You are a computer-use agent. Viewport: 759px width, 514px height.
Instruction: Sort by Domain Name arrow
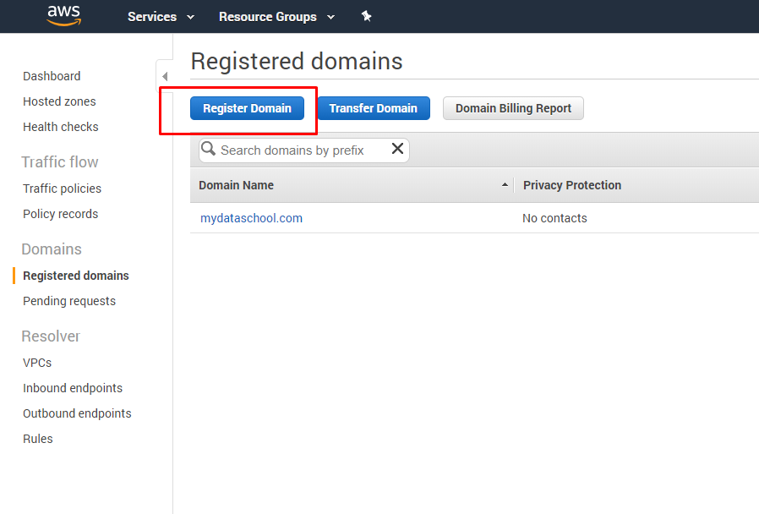[505, 185]
